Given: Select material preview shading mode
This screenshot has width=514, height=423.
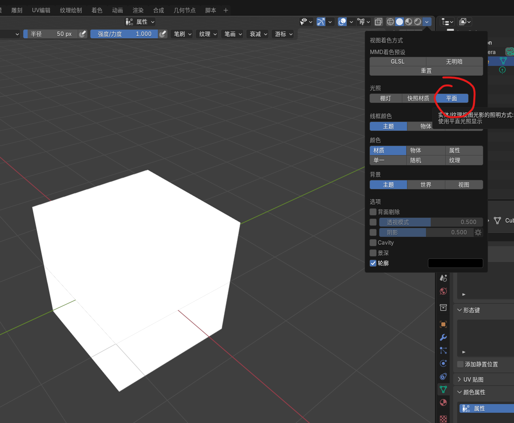Looking at the screenshot, I should [x=409, y=22].
